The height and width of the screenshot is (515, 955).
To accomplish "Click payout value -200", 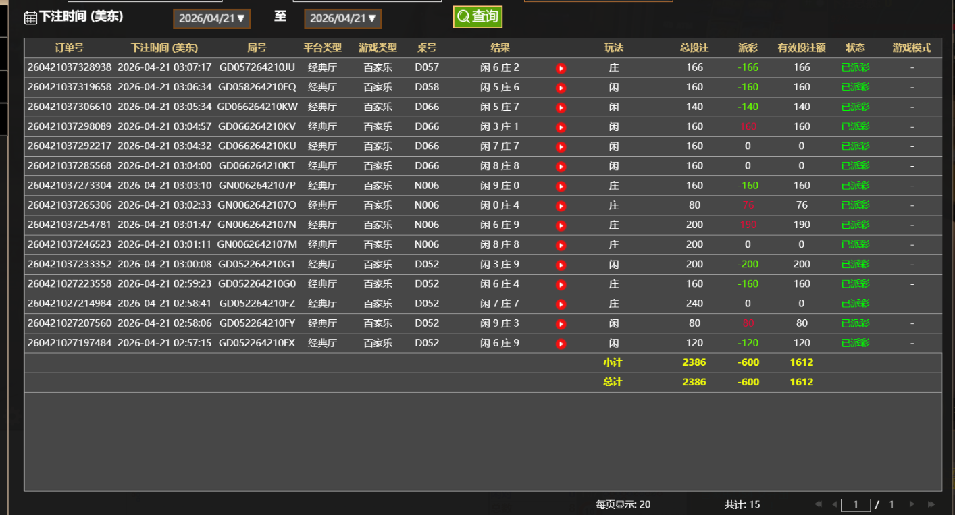I will click(748, 265).
